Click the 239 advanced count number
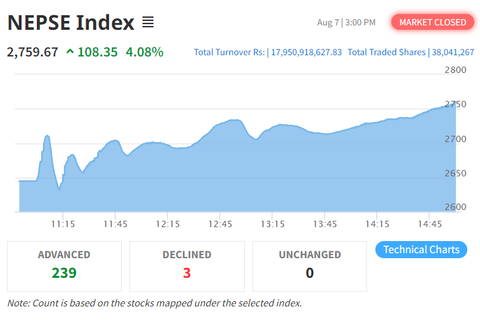Image resolution: width=480 pixels, height=321 pixels. pyautogui.click(x=64, y=273)
